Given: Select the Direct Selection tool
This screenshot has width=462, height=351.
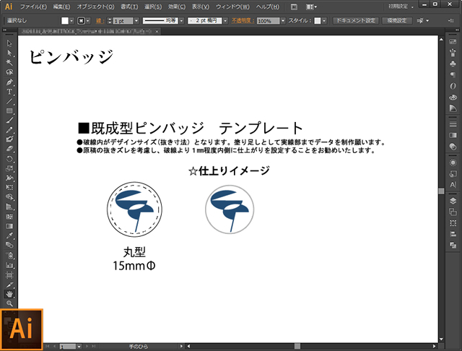Looking at the screenshot, I should coord(9,53).
